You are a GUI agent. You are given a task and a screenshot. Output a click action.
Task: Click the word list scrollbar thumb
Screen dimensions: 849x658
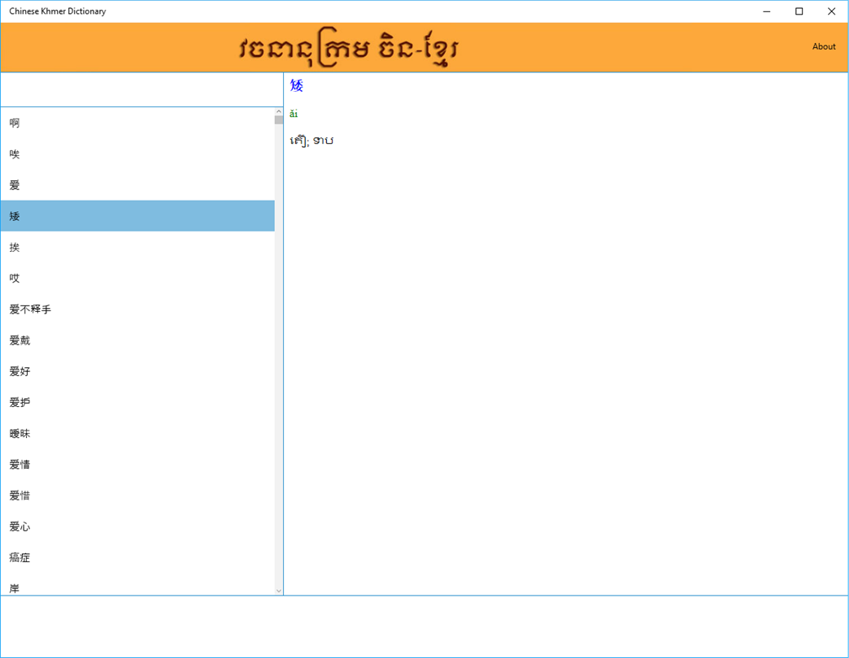279,119
